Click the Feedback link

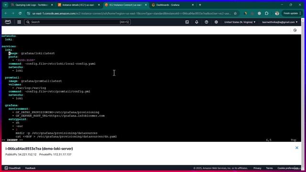30,168
